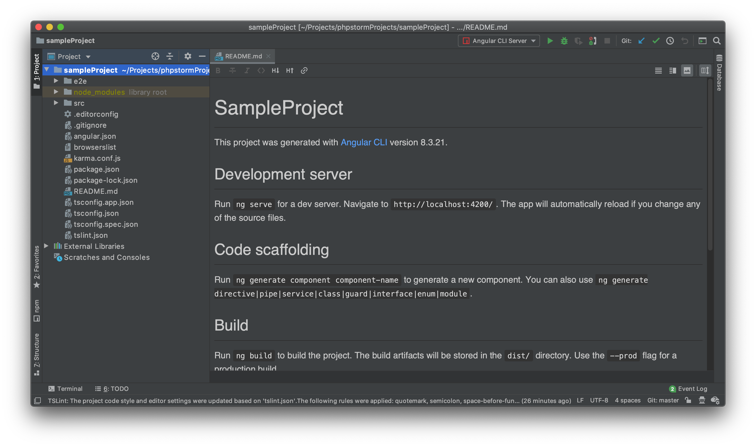Screen dimensions: 756x447
Task: Insert link with markdown link icon
Action: coord(304,70)
